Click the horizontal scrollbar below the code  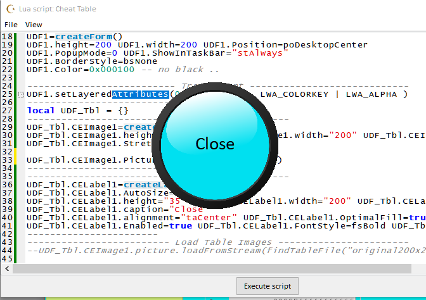coord(190,268)
